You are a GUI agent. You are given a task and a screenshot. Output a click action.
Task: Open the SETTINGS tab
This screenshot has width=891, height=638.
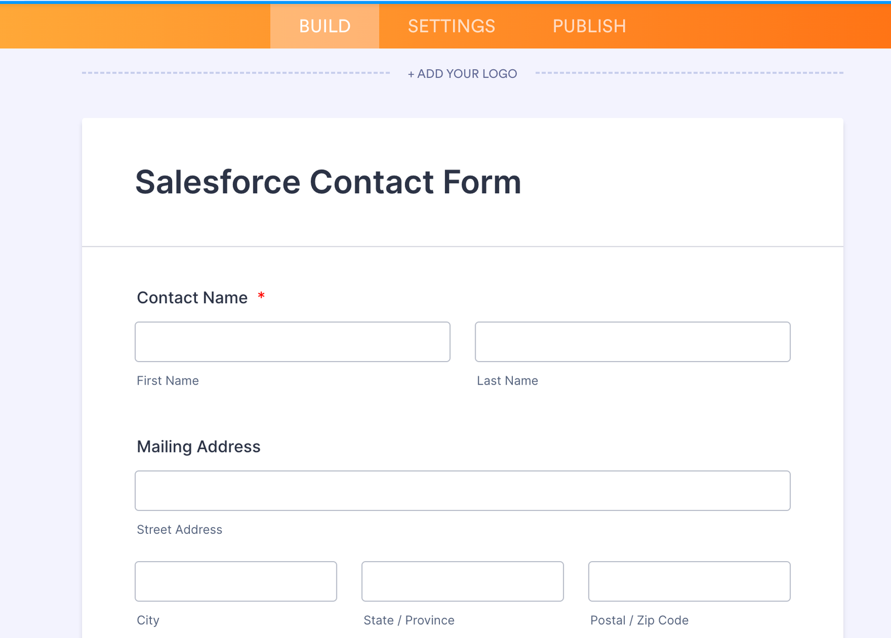pyautogui.click(x=451, y=26)
